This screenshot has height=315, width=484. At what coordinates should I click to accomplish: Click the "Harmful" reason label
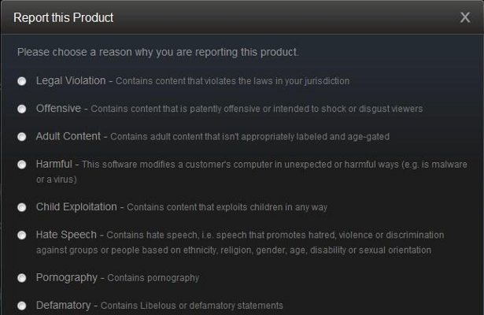click(x=54, y=164)
